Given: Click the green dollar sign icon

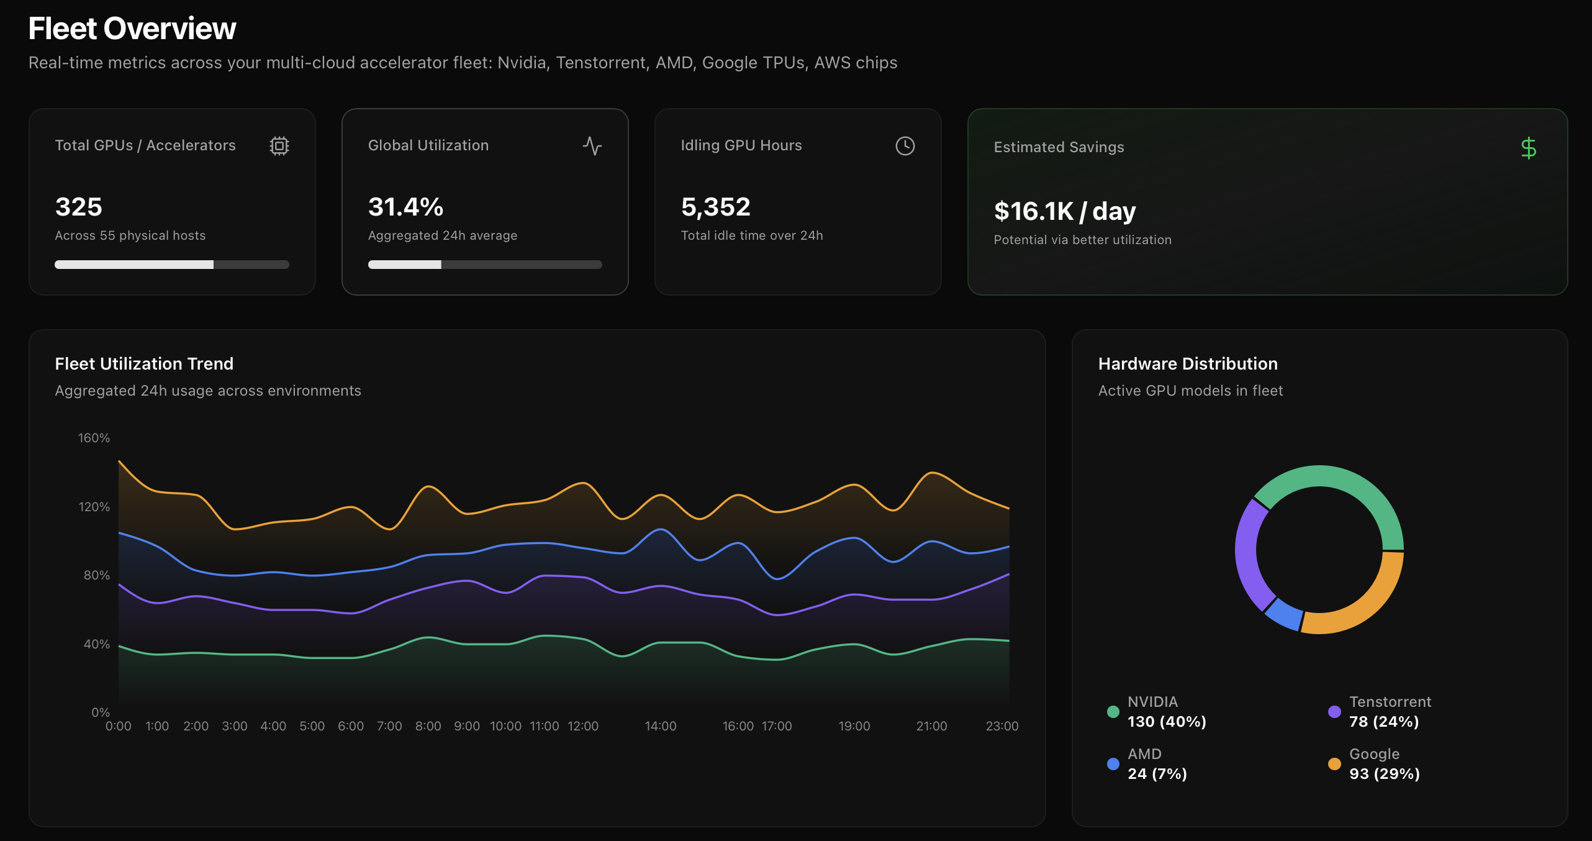Looking at the screenshot, I should click(x=1528, y=148).
